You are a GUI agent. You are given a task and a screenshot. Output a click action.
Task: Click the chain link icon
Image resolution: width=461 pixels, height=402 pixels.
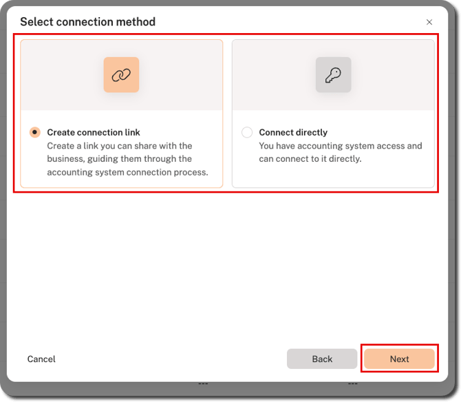coord(121,75)
